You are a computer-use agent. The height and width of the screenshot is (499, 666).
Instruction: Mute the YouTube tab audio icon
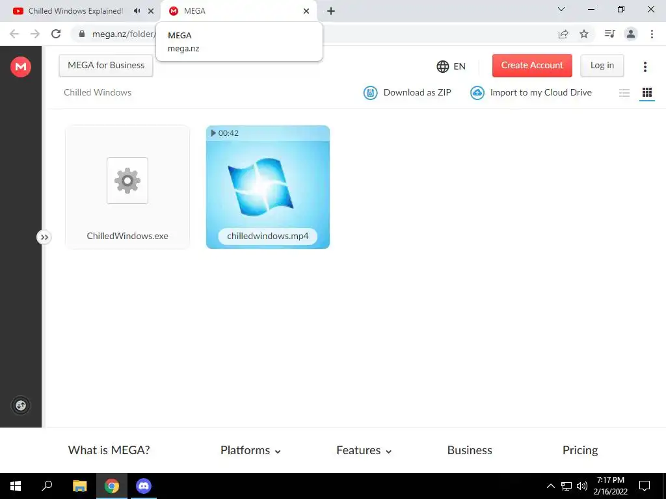(137, 11)
